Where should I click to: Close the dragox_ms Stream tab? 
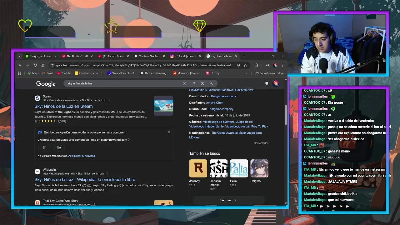click(x=55, y=56)
